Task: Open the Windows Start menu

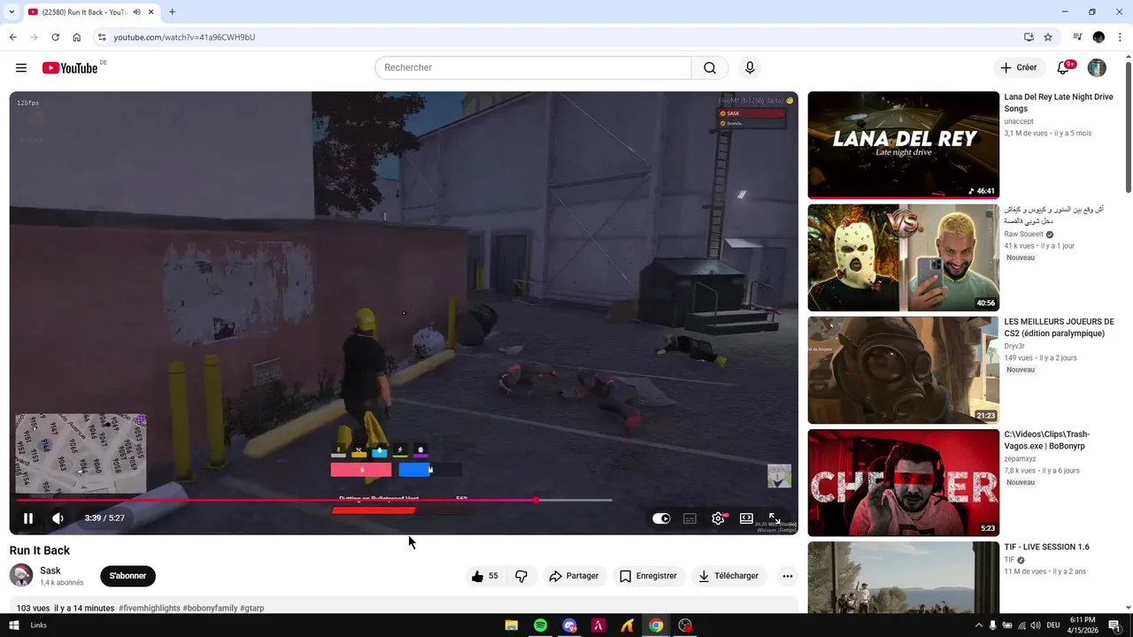Action: tap(14, 625)
